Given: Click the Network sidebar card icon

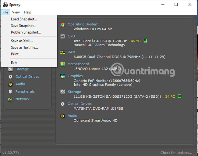Looking at the screenshot, I should pos(10,99).
